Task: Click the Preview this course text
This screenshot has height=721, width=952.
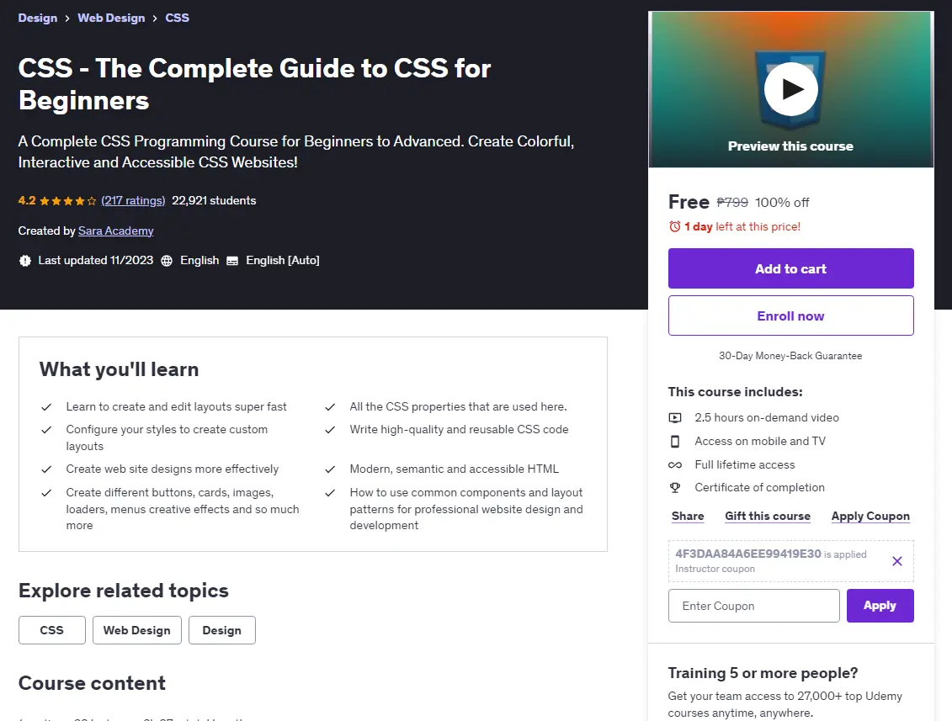Action: pyautogui.click(x=790, y=146)
